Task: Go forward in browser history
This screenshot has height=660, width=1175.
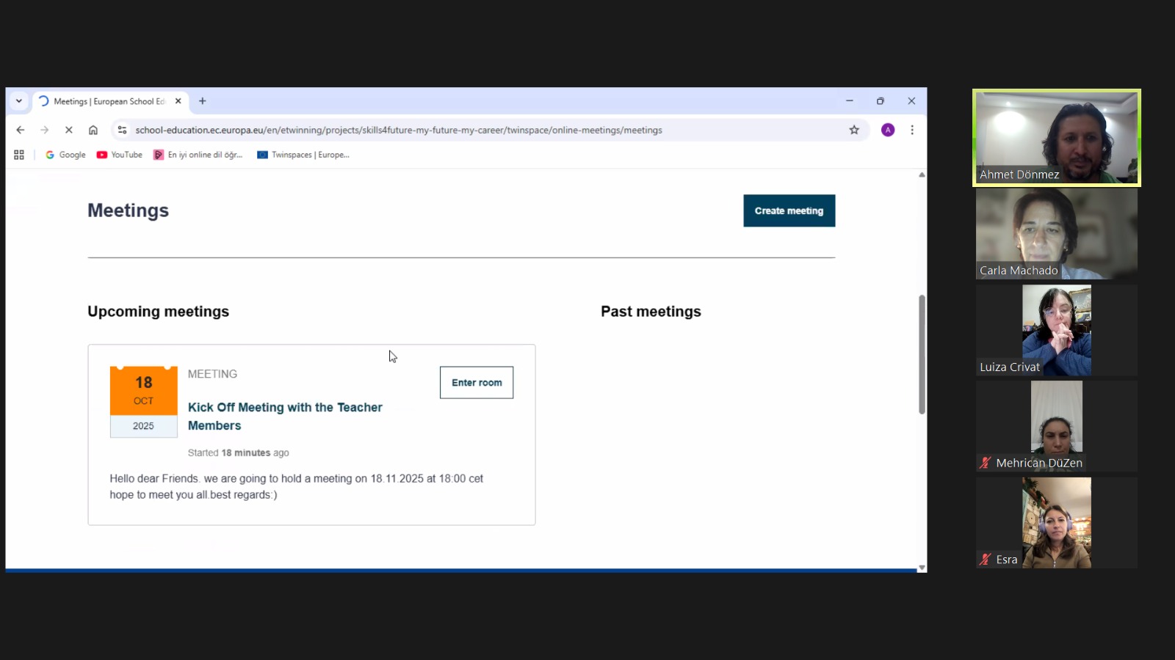Action: (x=45, y=130)
